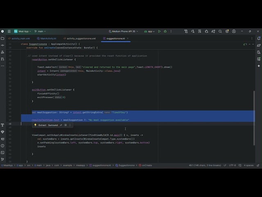Image resolution: width=262 pixels, height=197 pixels.
Task: Open the Medium Phone API 35 device selector
Action: tap(123, 31)
